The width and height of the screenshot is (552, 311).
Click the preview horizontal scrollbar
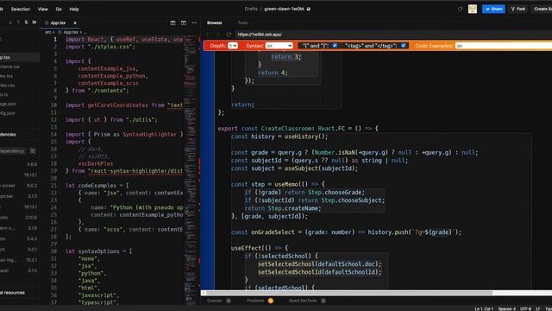(x=349, y=293)
